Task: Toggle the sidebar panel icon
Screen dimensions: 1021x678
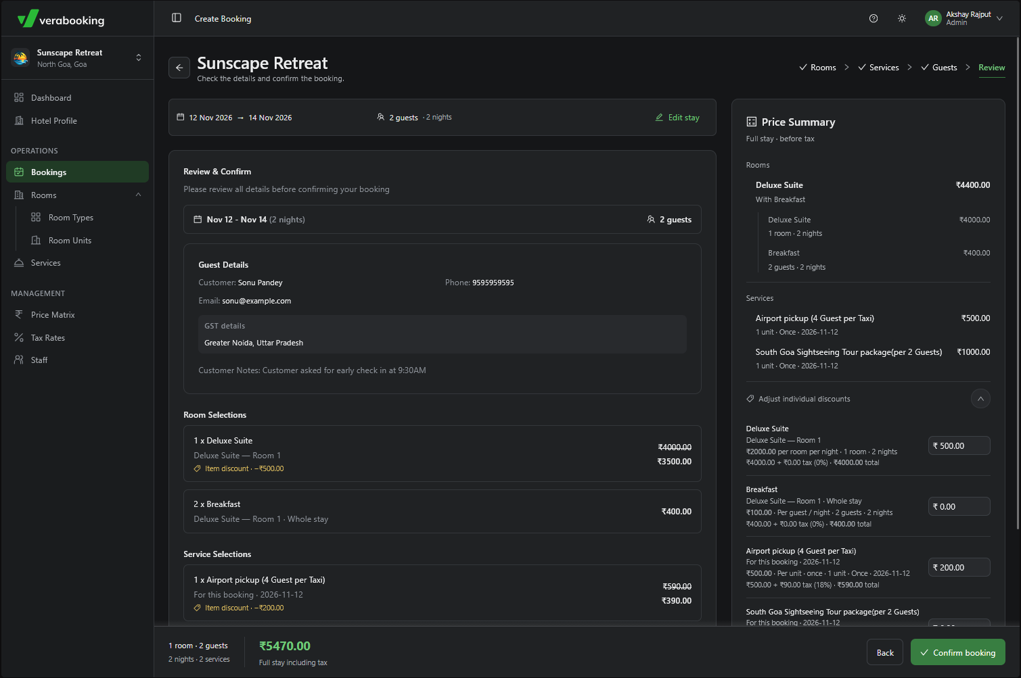Action: coord(177,18)
